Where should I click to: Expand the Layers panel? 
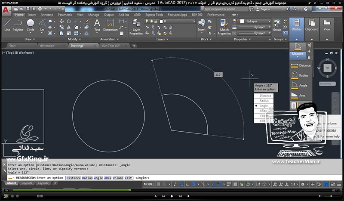coord(162,39)
